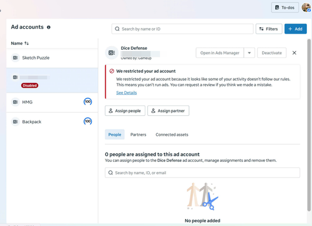Open the profile avatar menu
The image size is (312, 226).
[x=306, y=7]
